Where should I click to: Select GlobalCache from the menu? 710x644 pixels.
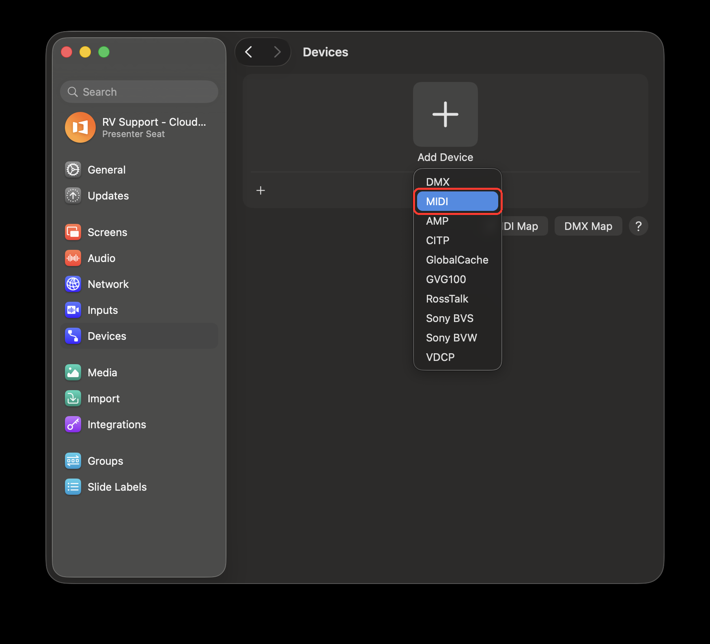(458, 260)
